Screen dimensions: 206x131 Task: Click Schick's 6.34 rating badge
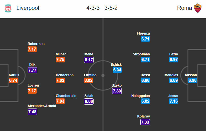(x=117, y=70)
